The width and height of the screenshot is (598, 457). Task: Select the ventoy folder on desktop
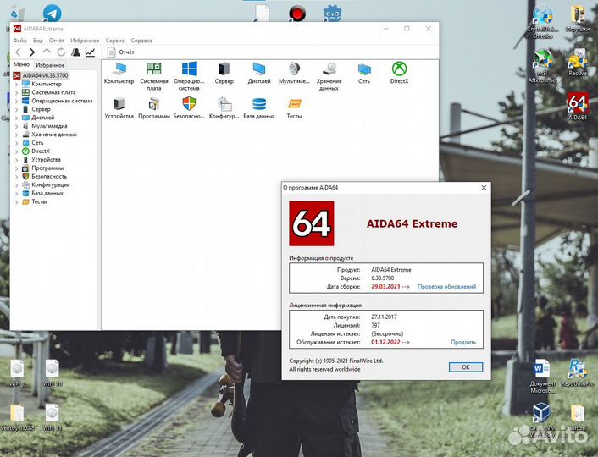click(17, 418)
